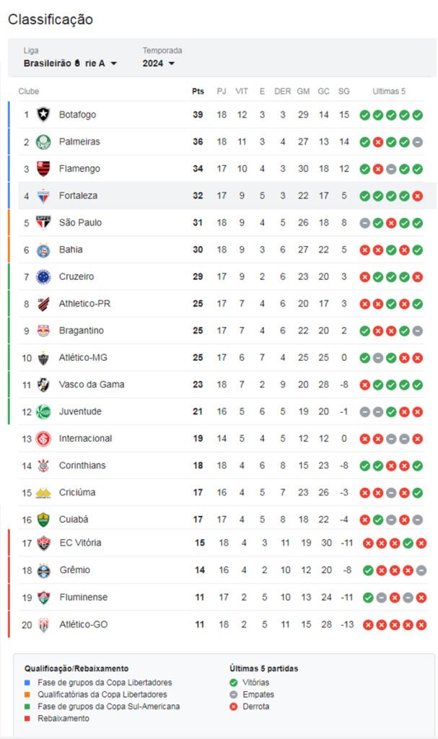438x739 pixels.
Task: Click the Vasco da Gama crest
Action: (x=43, y=385)
